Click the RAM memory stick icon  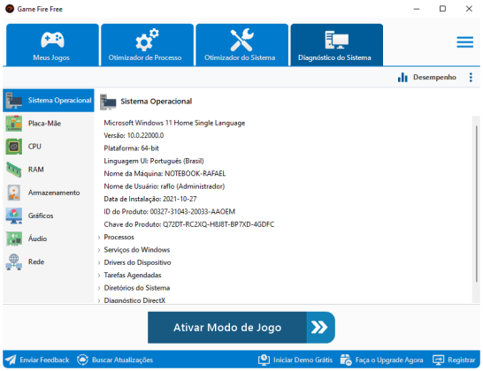pos(14,170)
